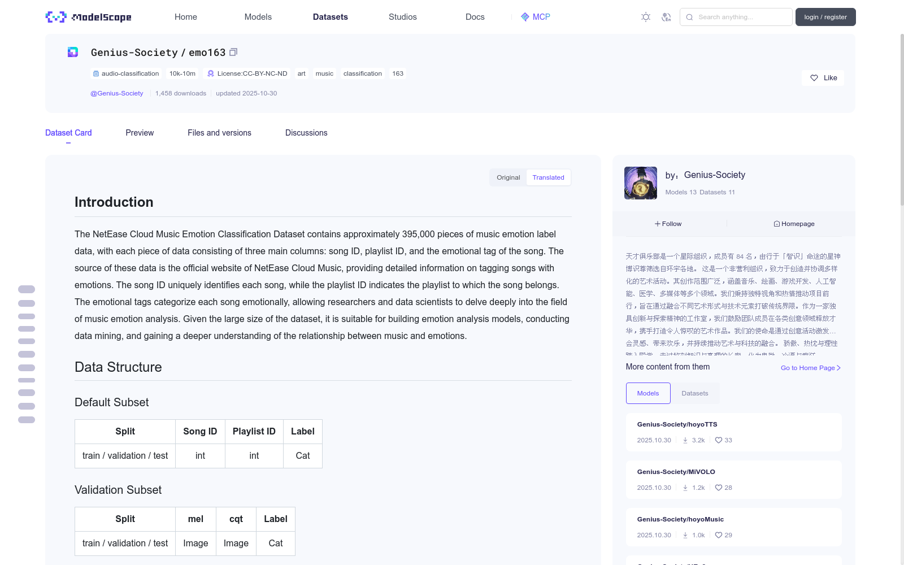Click the Genius-Society author avatar thumbnail

point(641,183)
